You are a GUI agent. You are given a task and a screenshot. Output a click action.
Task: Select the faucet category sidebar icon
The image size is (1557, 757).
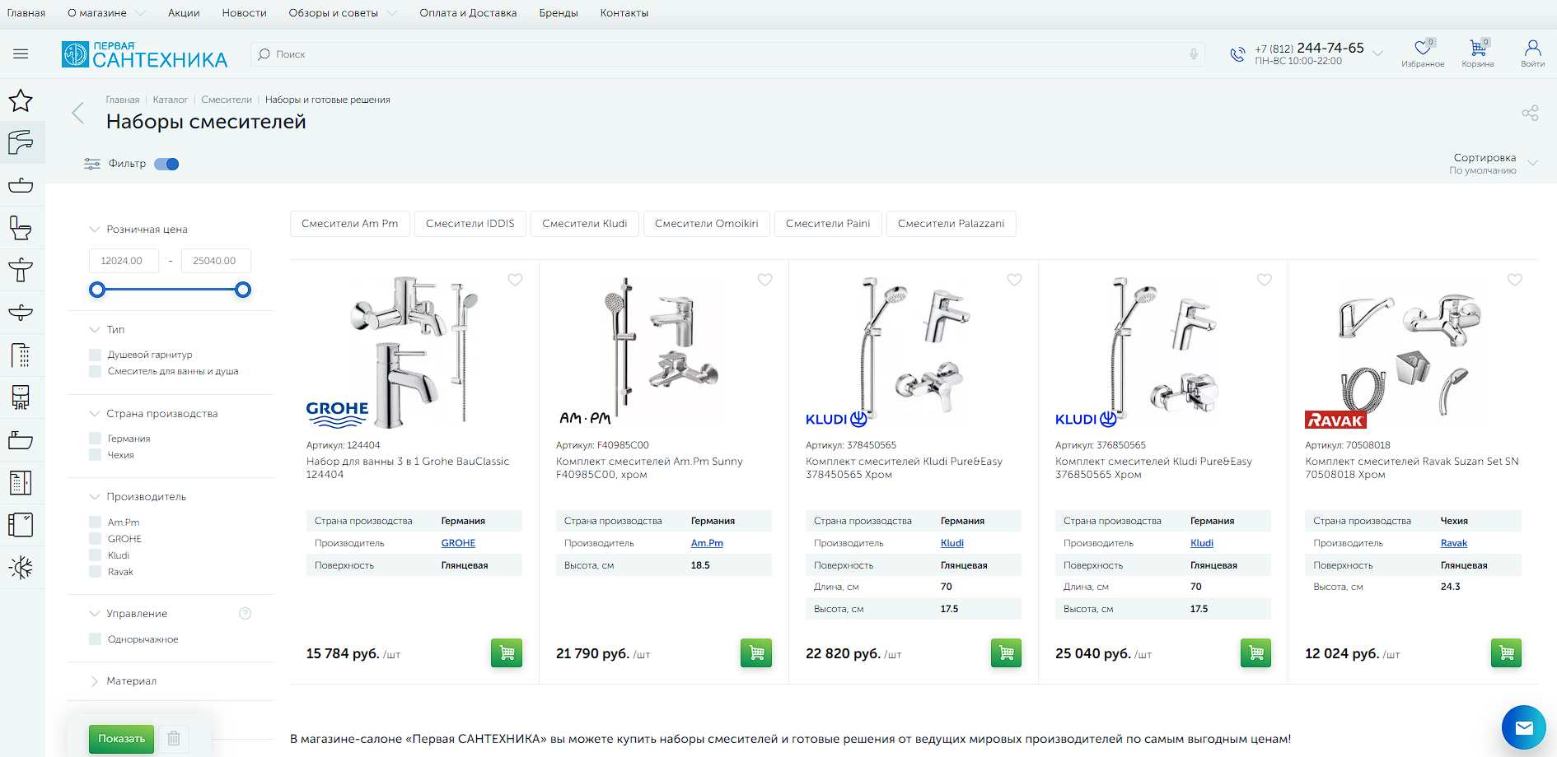pos(21,142)
